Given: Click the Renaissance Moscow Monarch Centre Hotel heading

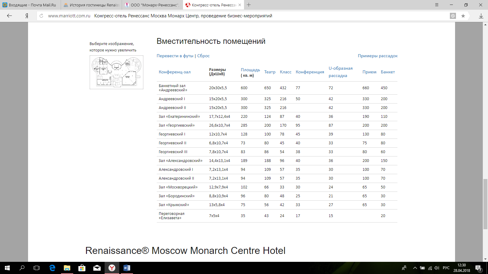Looking at the screenshot, I should coord(185,251).
